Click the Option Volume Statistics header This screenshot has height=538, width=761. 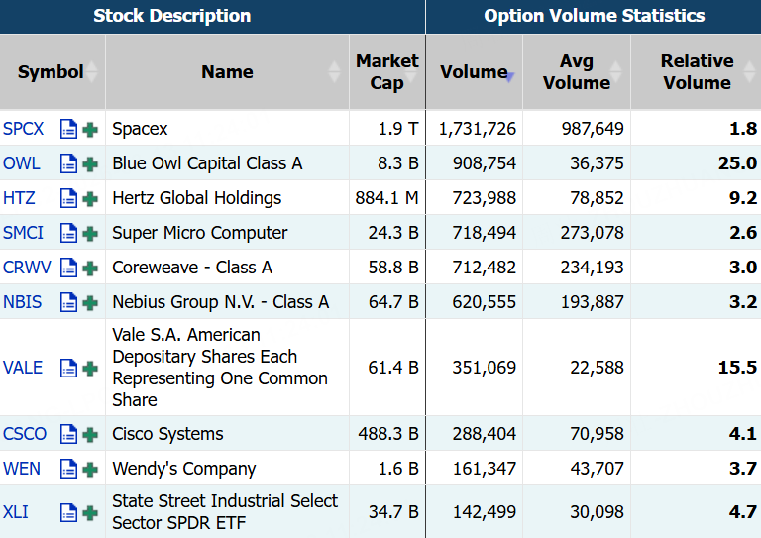pos(595,16)
